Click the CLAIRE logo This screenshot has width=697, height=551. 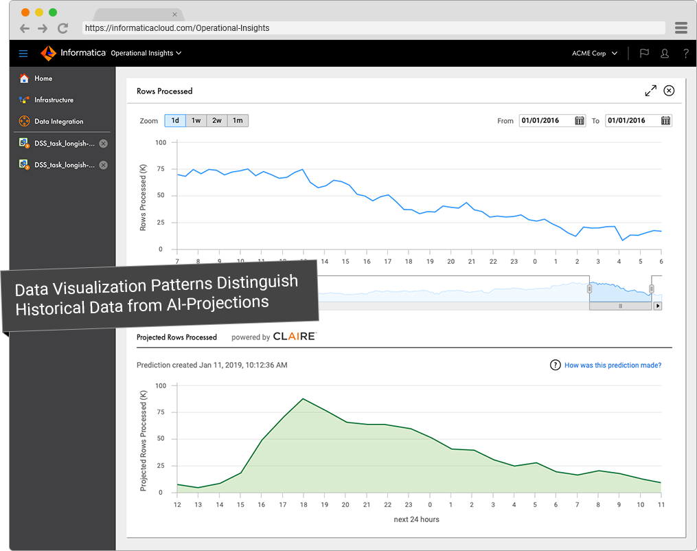point(295,336)
